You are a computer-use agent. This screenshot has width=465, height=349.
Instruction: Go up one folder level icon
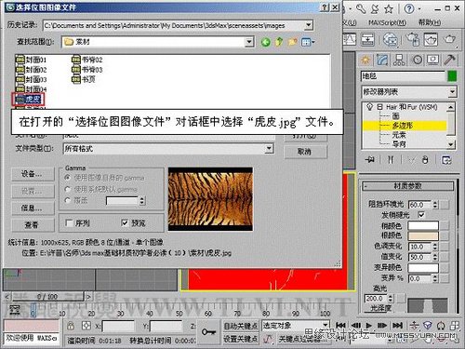pyautogui.click(x=279, y=42)
